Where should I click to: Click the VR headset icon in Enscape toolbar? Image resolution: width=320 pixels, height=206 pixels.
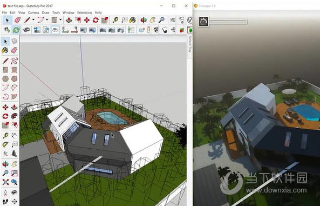click(x=26, y=30)
